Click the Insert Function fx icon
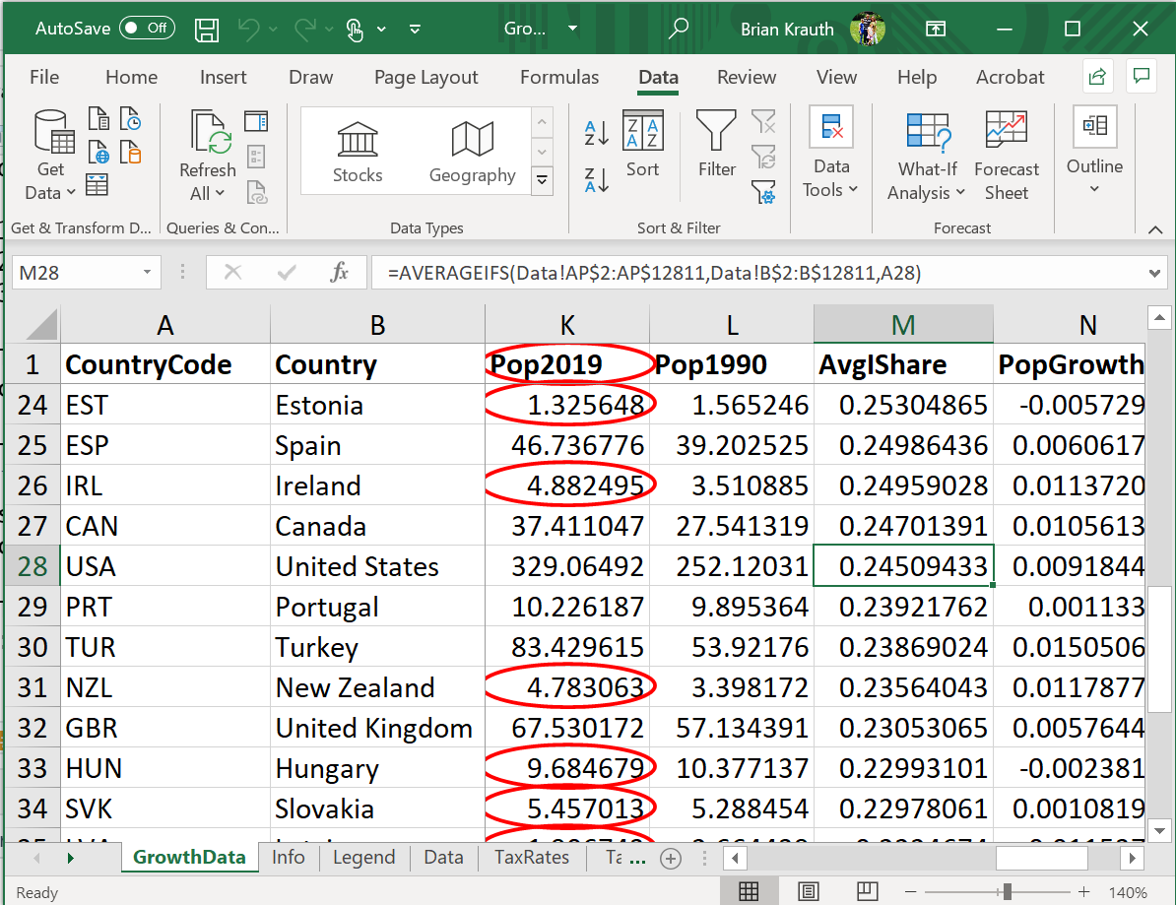1176x905 pixels. point(339,273)
